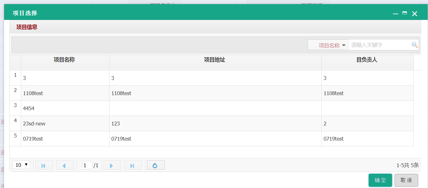The width and height of the screenshot is (428, 188).
Task: Click the 项目信息 panel title
Action: [27, 27]
